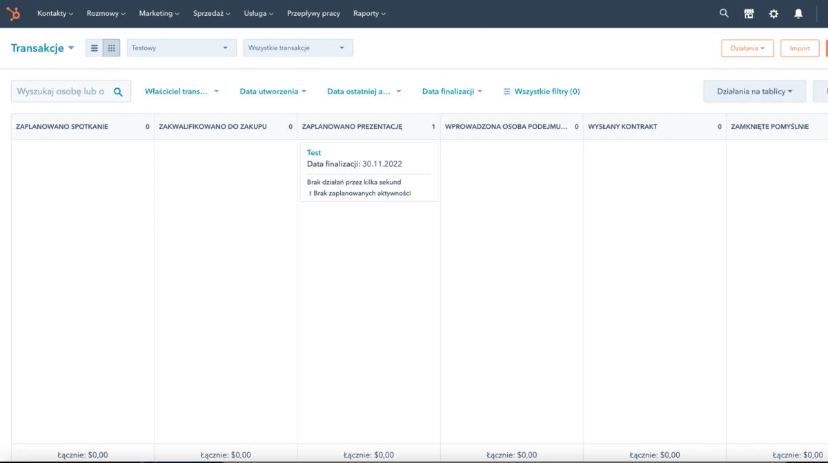The height and width of the screenshot is (463, 828).
Task: Open the Rozmowy menu
Action: click(x=106, y=13)
